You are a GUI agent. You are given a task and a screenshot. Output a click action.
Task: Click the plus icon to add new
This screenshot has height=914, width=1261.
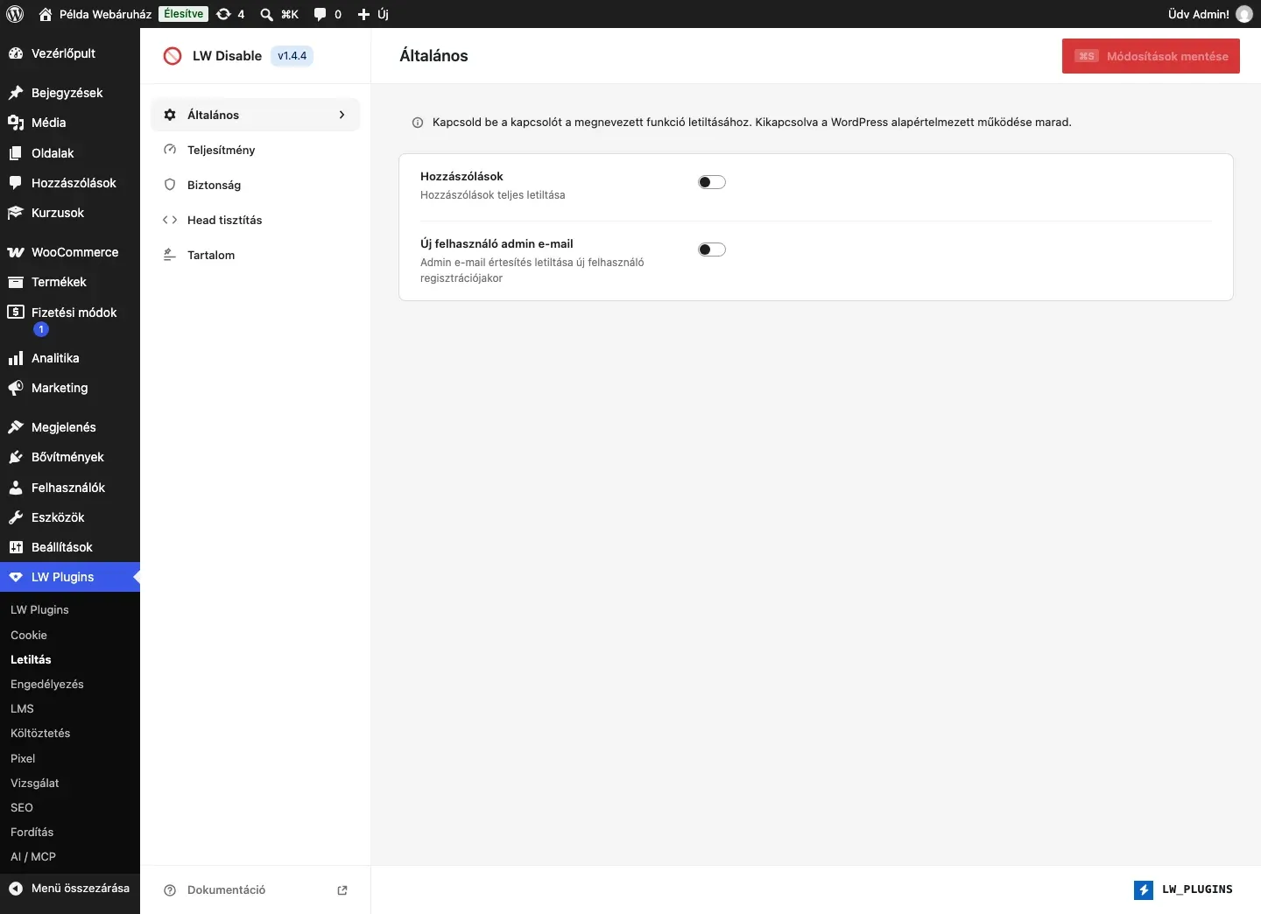coord(364,14)
